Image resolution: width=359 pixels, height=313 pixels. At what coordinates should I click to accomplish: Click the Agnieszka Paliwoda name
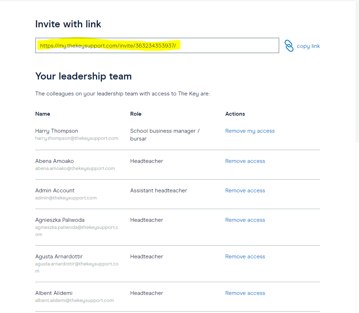click(x=60, y=220)
